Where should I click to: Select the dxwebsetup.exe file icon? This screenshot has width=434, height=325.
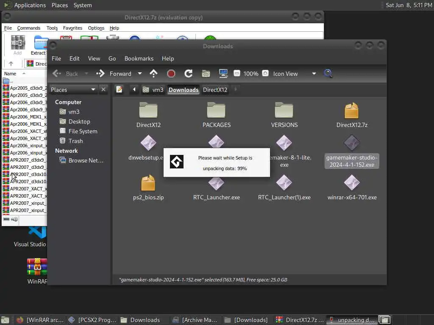click(x=148, y=143)
